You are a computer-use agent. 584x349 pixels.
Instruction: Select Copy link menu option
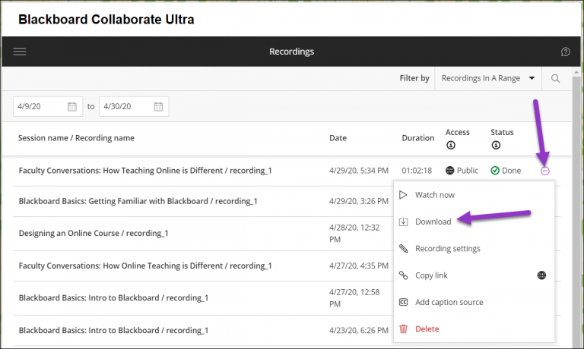tap(430, 275)
